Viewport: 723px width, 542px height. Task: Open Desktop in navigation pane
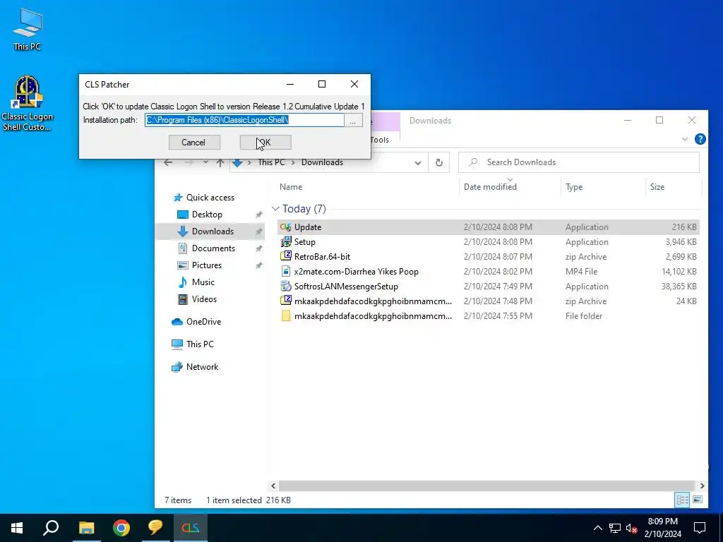(x=207, y=215)
